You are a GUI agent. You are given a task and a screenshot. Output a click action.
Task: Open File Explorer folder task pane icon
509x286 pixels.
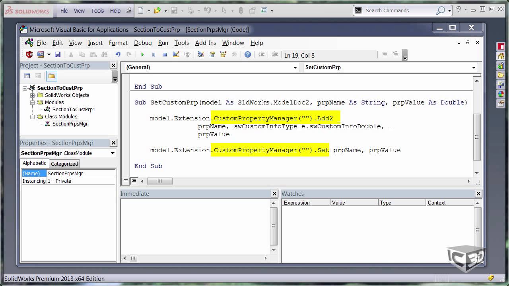[501, 75]
